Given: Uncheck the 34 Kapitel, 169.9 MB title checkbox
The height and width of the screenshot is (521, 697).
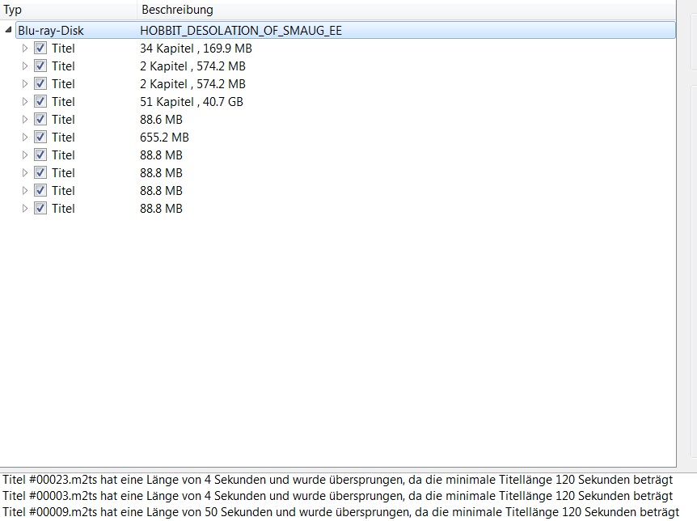Looking at the screenshot, I should 40,48.
